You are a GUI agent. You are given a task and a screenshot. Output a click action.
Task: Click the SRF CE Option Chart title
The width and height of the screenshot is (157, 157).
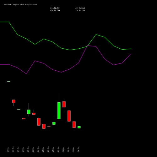(20, 5)
